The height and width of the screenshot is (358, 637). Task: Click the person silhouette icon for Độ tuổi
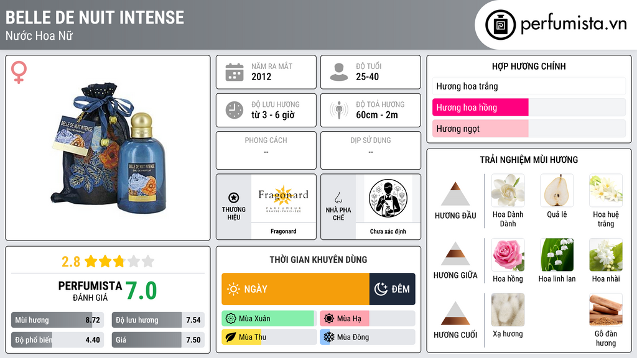pos(339,72)
